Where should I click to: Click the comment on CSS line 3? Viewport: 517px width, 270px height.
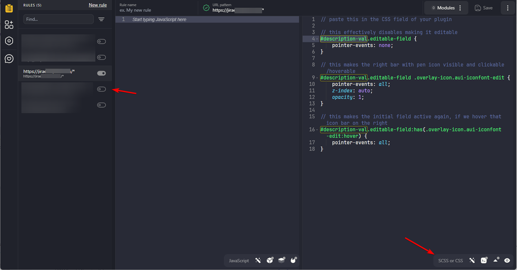389,32
